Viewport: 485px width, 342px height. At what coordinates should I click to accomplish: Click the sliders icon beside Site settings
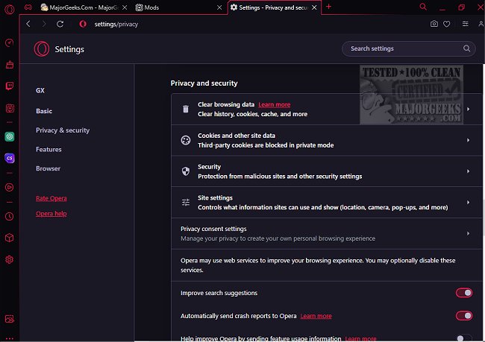tap(186, 203)
